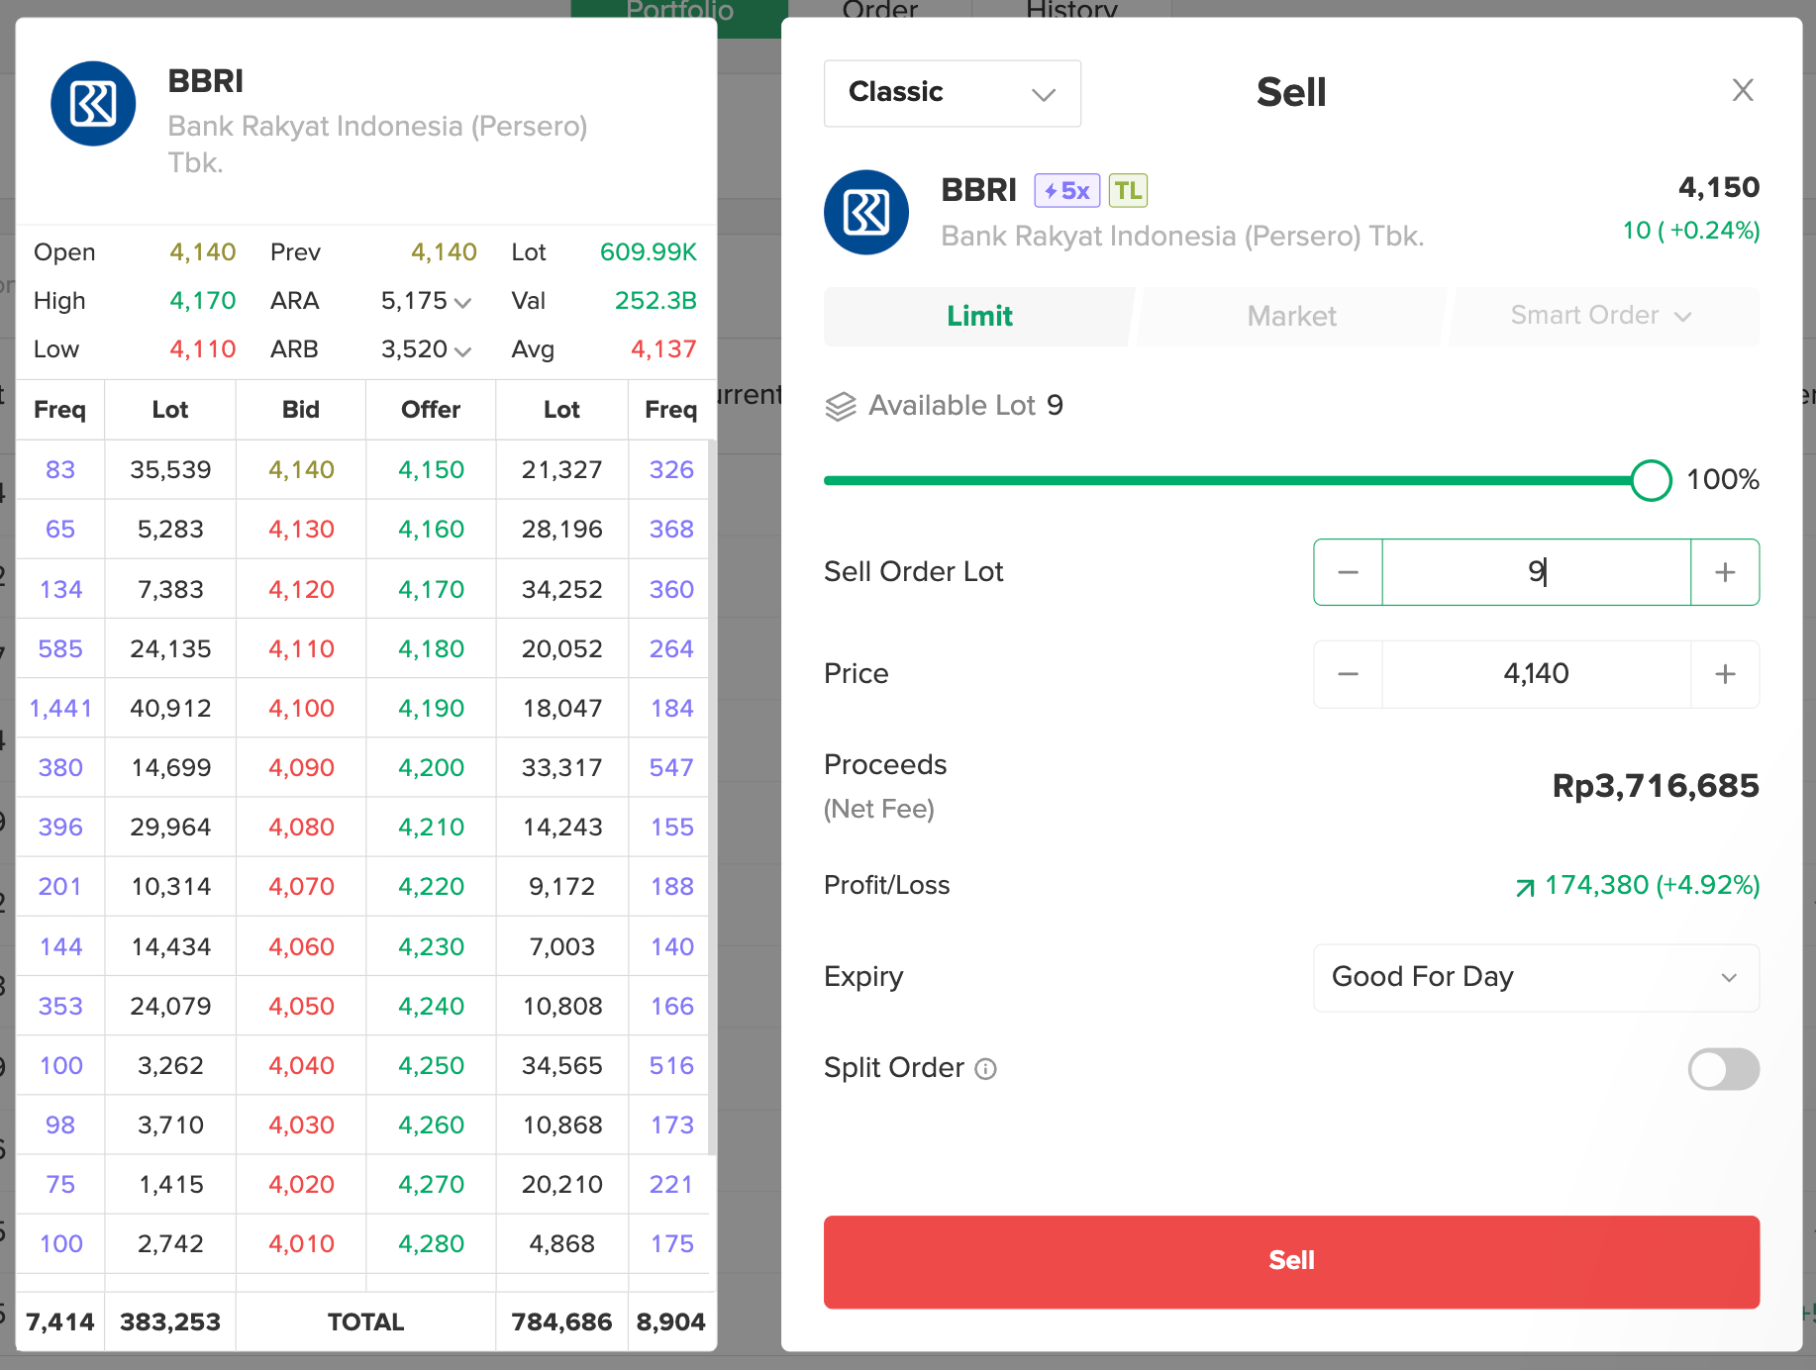The image size is (1816, 1370).
Task: Select bid price 4,110 in the order book
Action: 301,649
